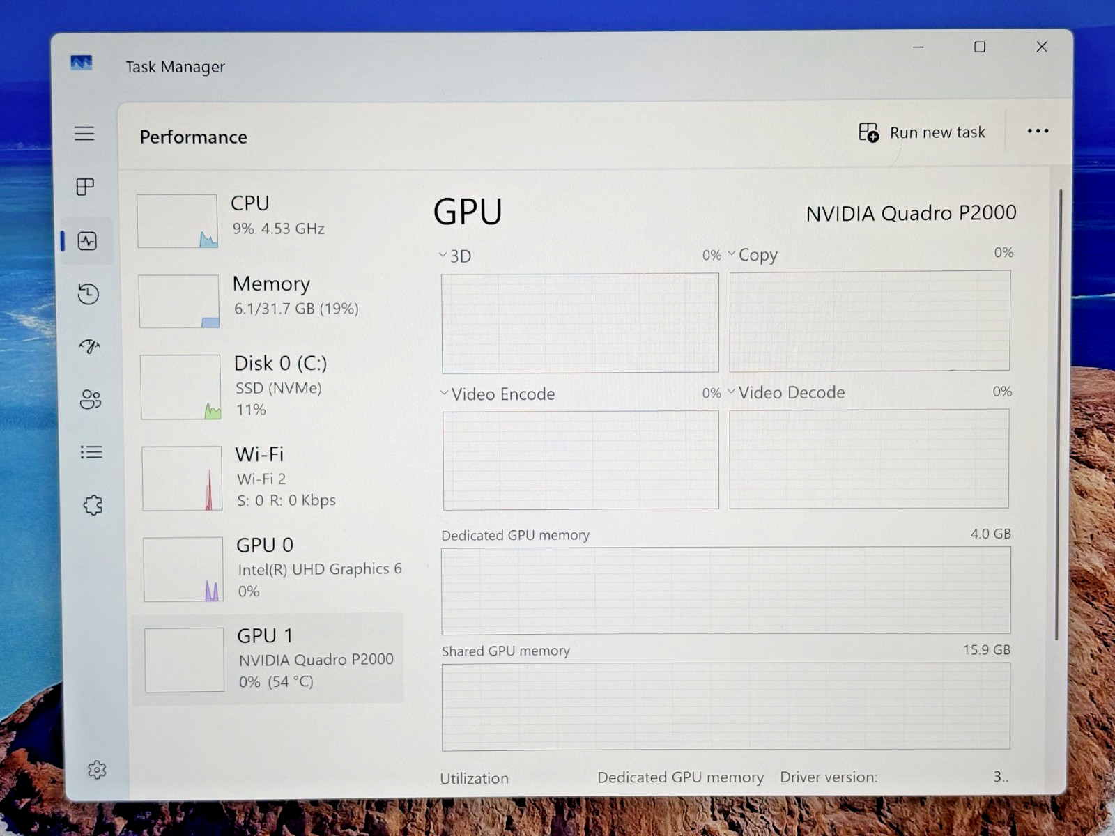
Task: Click the Copy utilization graph
Action: tap(870, 321)
